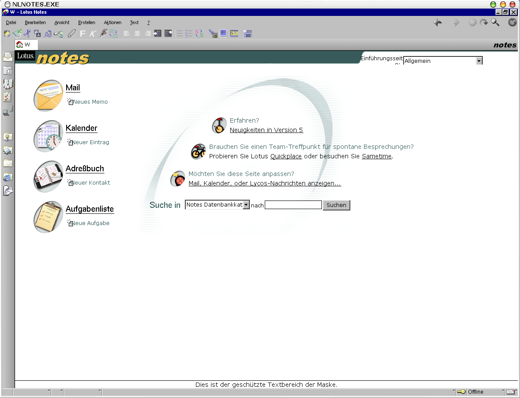This screenshot has width=520, height=398.
Task: Follow the Neuigkeiten in Version 5 link
Action: [266, 130]
